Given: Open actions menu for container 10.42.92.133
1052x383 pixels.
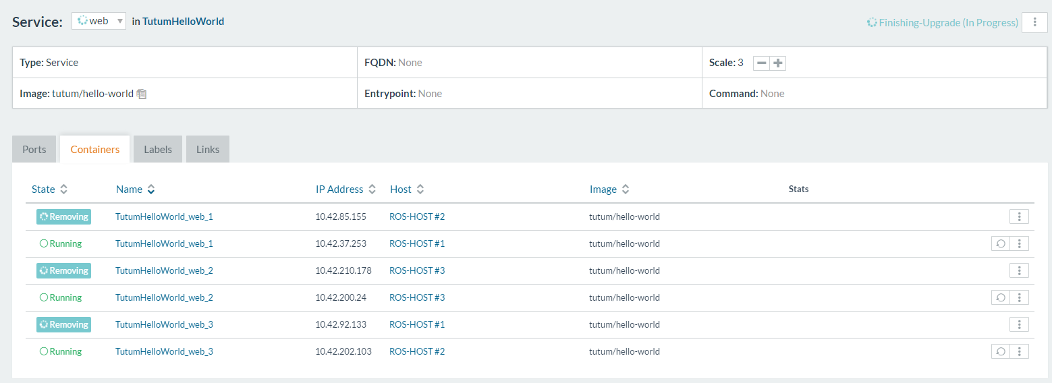Looking at the screenshot, I should point(1019,324).
